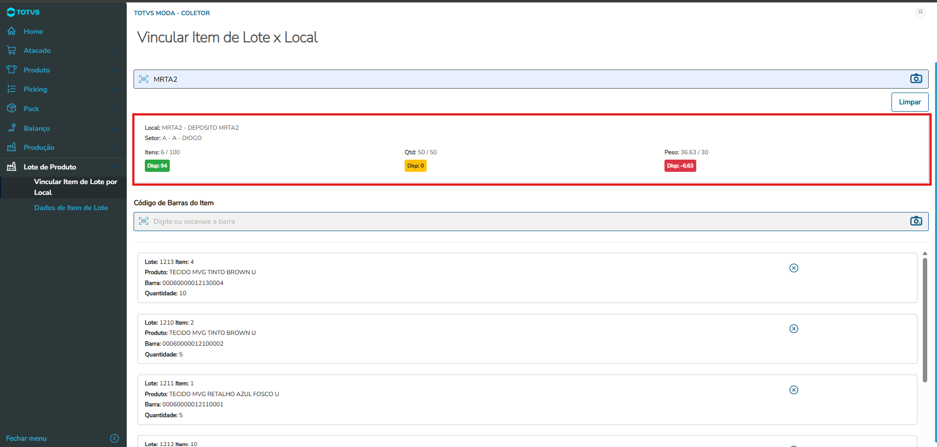Expand the Balanço menu chevron

coord(114,129)
